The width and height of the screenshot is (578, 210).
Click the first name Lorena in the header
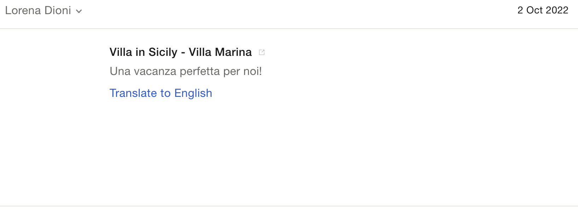click(x=23, y=10)
